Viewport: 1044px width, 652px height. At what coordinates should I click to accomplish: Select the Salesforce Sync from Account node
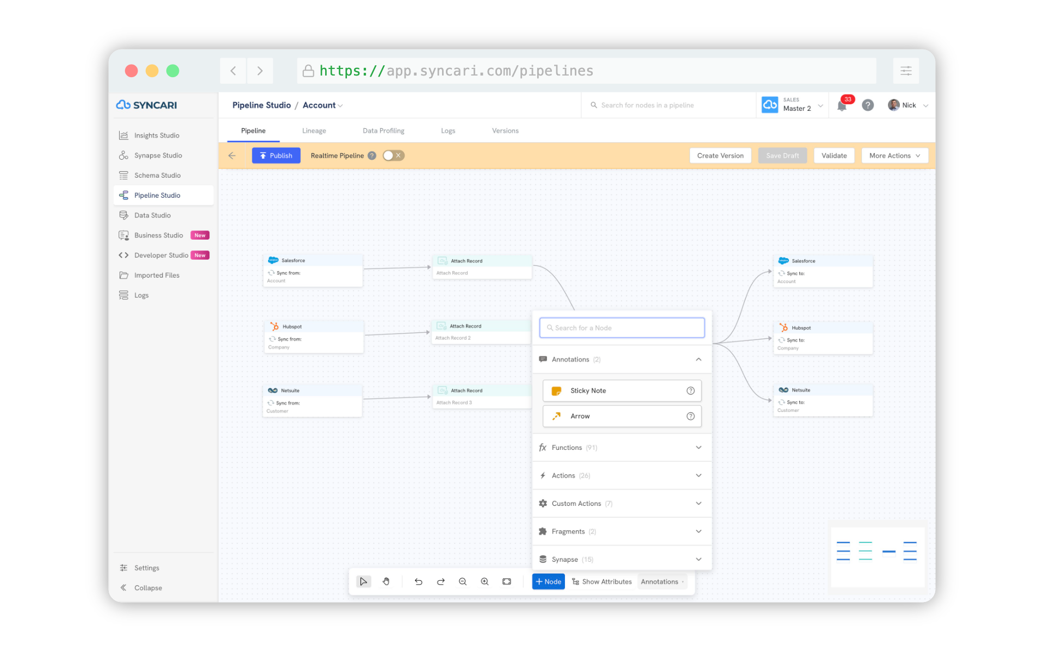point(313,271)
